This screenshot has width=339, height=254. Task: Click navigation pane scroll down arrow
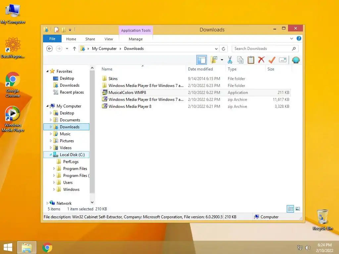pos(92,202)
